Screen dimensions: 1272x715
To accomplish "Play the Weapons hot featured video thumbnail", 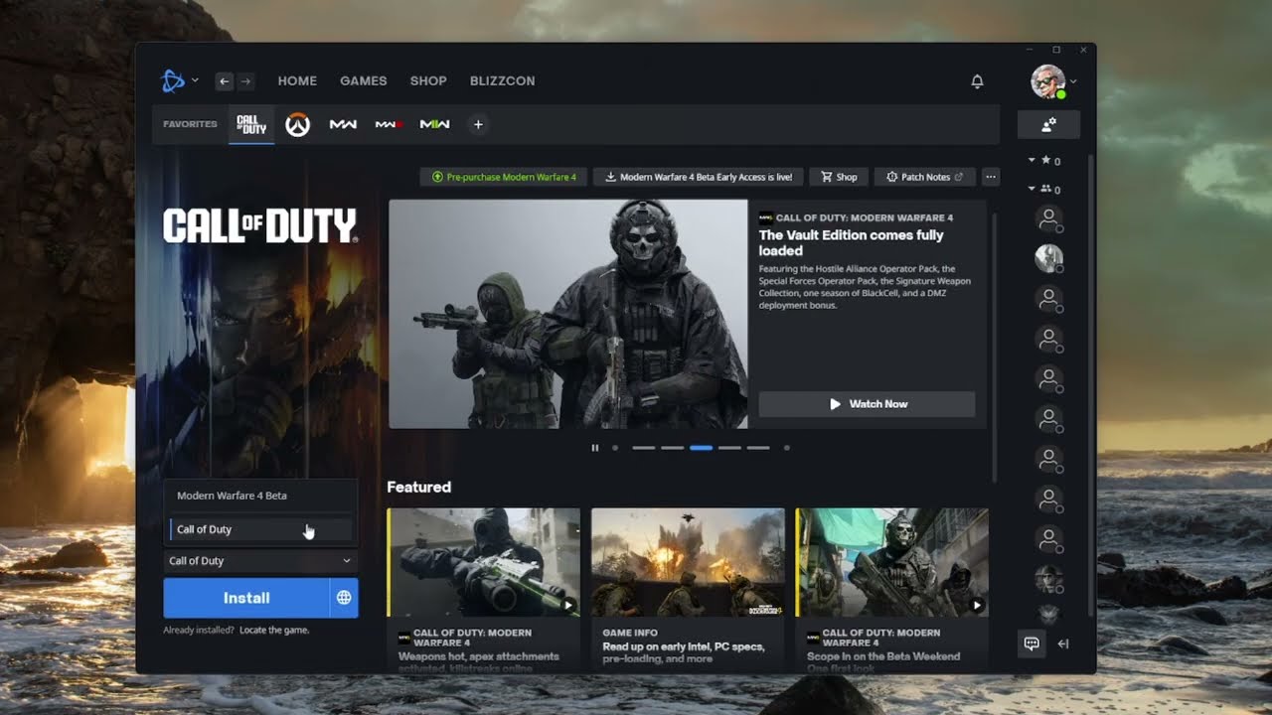I will (x=483, y=562).
